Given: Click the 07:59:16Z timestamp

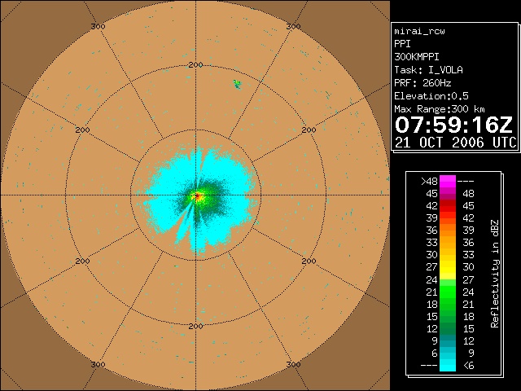Looking at the screenshot, I should pos(453,125).
